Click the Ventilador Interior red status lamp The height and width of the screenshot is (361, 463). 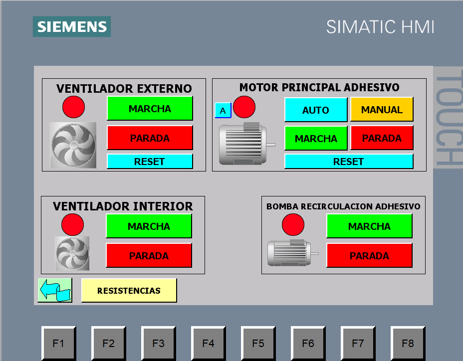pos(73,225)
